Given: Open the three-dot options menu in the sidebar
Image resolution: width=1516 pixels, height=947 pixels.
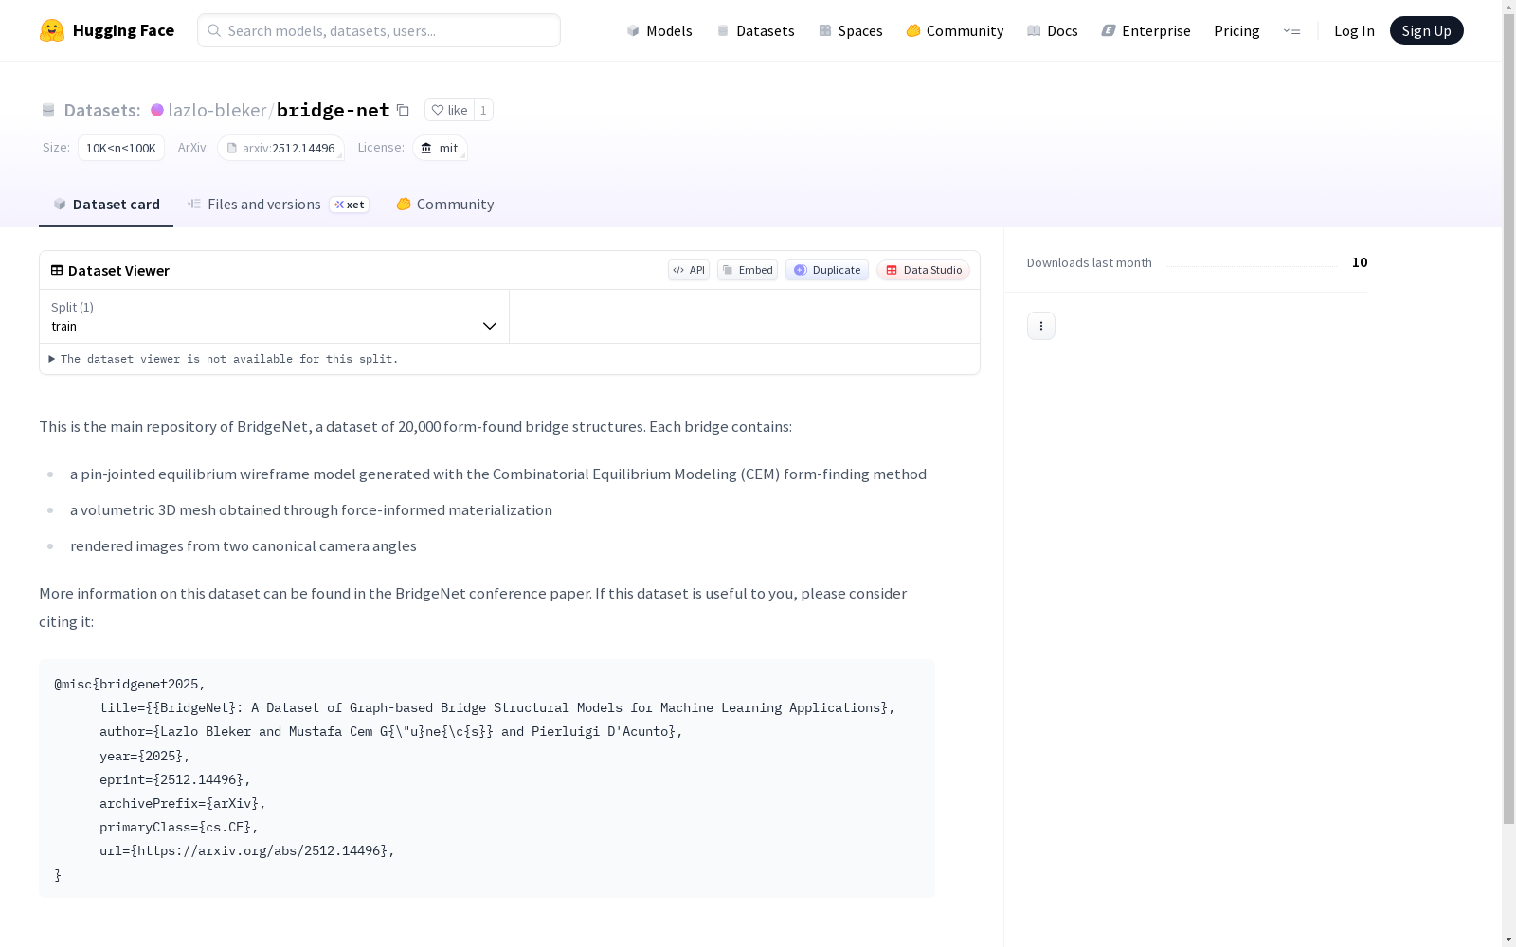Looking at the screenshot, I should (1041, 326).
